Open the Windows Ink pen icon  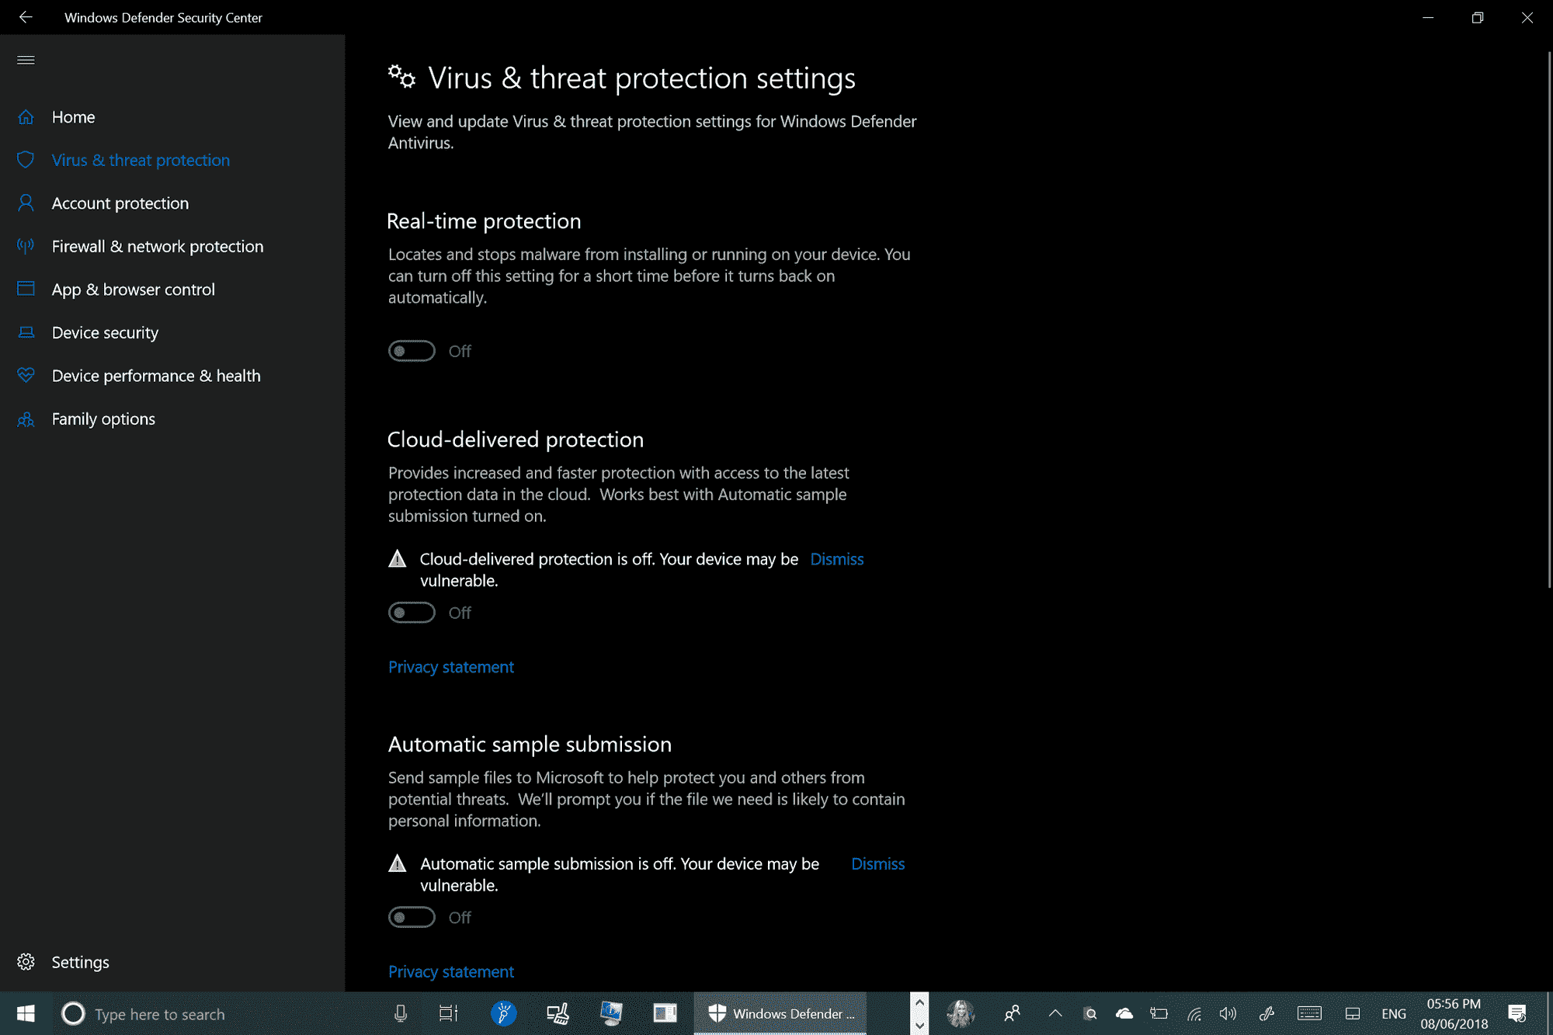tap(1267, 1013)
